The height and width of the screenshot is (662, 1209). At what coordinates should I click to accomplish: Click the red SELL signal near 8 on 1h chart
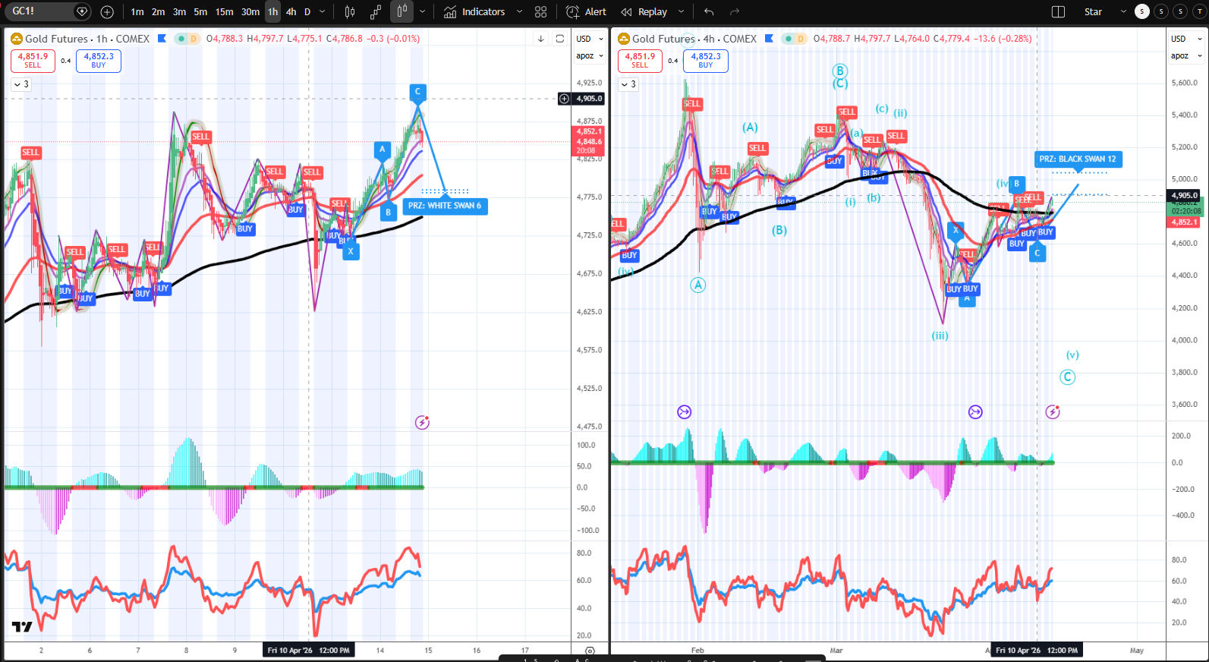200,137
